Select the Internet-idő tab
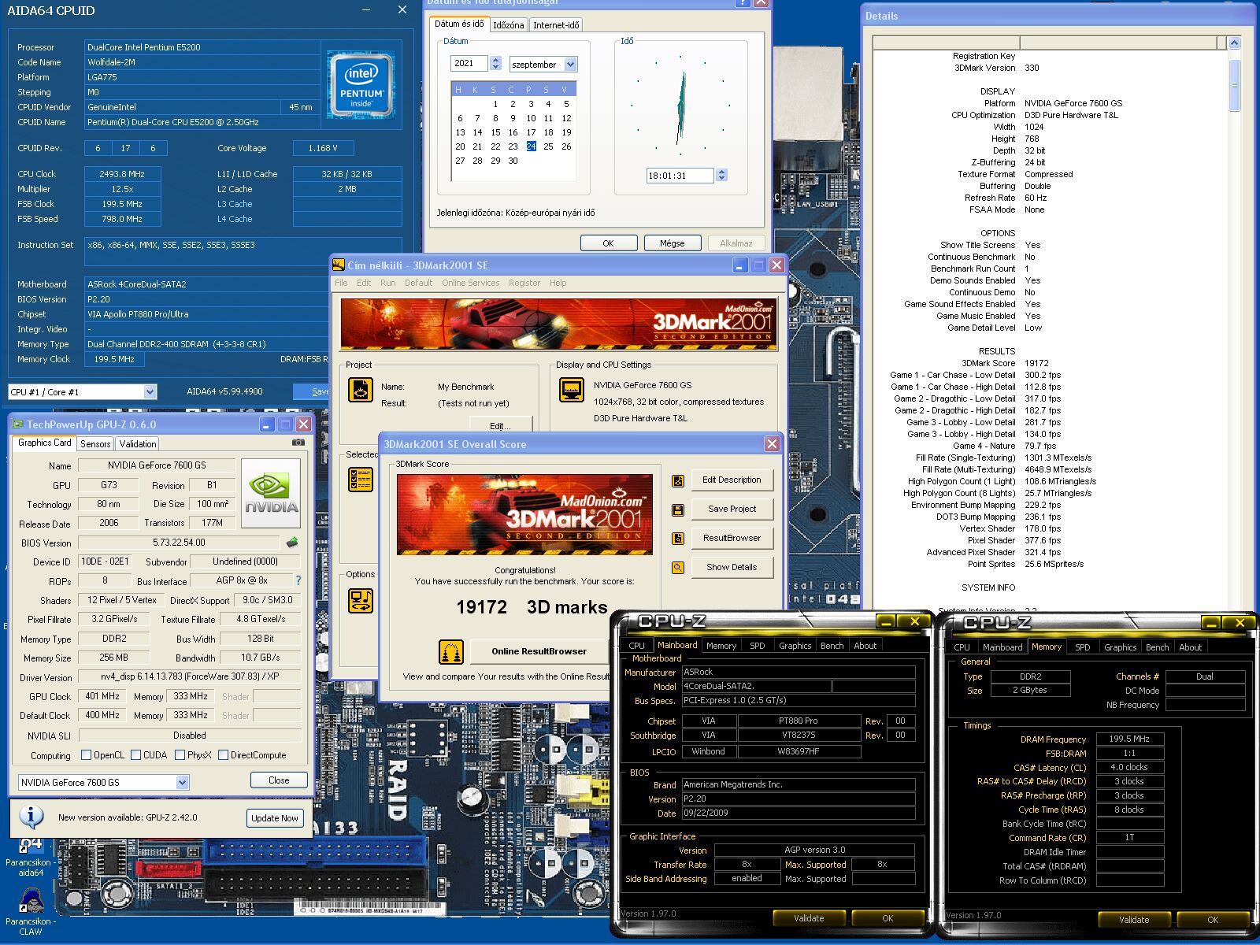This screenshot has width=1260, height=945. tap(556, 25)
